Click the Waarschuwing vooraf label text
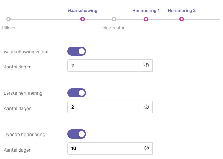The width and height of the screenshot is (223, 159). (x=26, y=52)
